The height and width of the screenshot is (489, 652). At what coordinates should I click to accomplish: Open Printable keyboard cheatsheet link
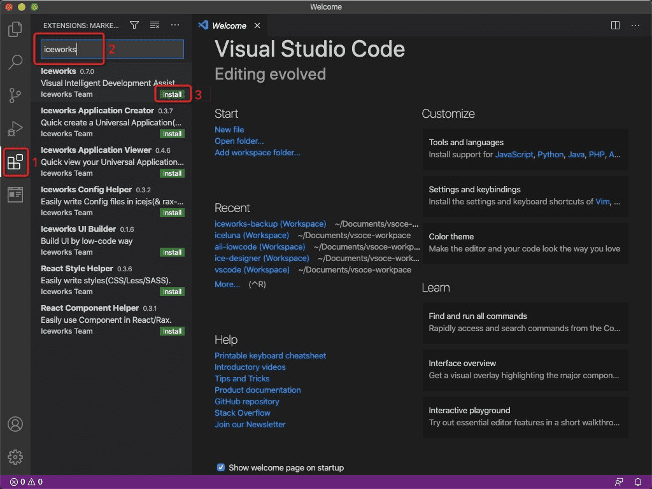click(270, 355)
